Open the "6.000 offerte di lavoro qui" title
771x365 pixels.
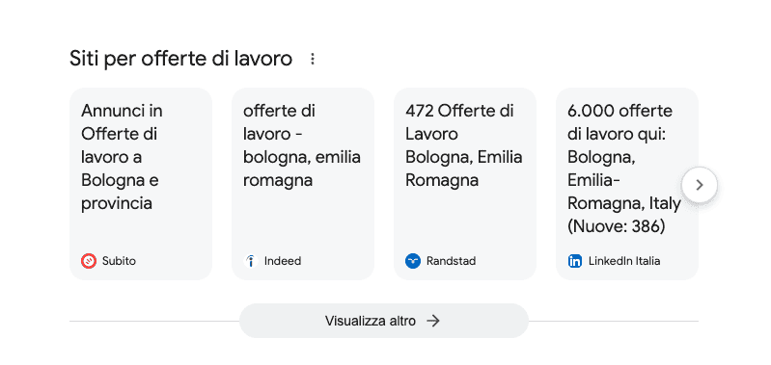624,169
